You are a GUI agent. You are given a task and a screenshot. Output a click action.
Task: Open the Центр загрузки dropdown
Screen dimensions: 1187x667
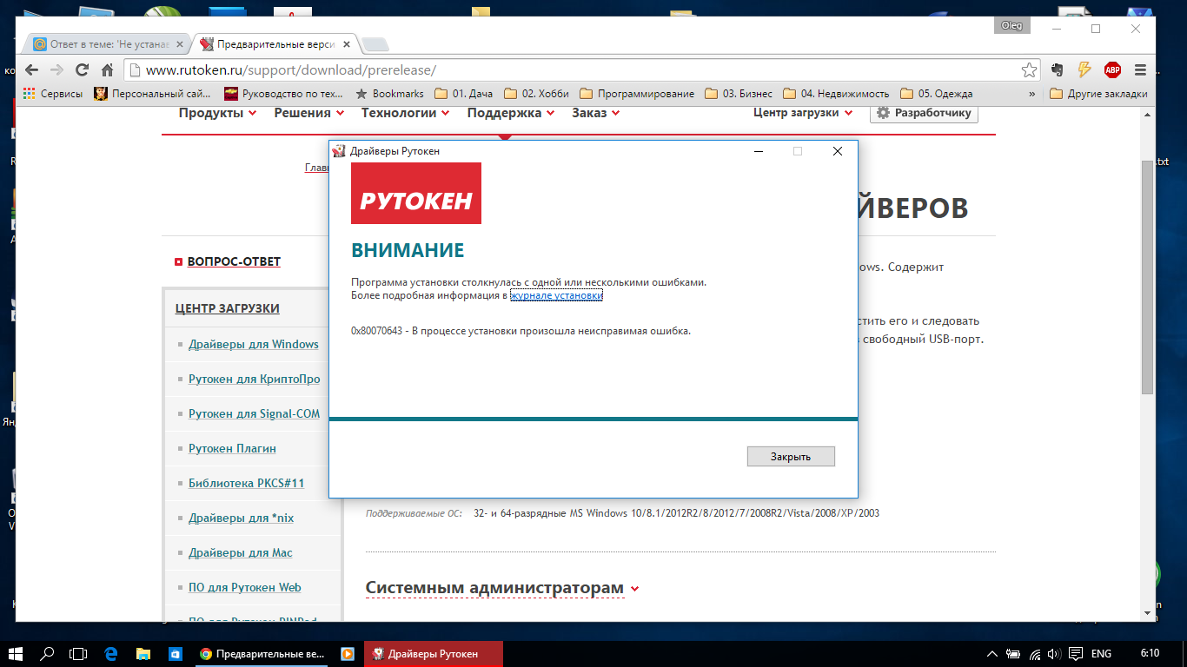[802, 113]
